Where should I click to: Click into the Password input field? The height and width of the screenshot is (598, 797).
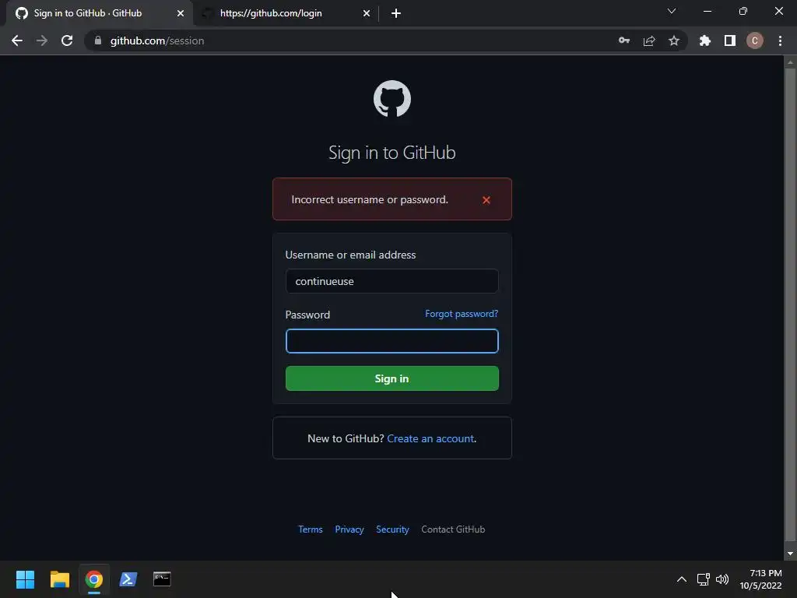point(392,341)
